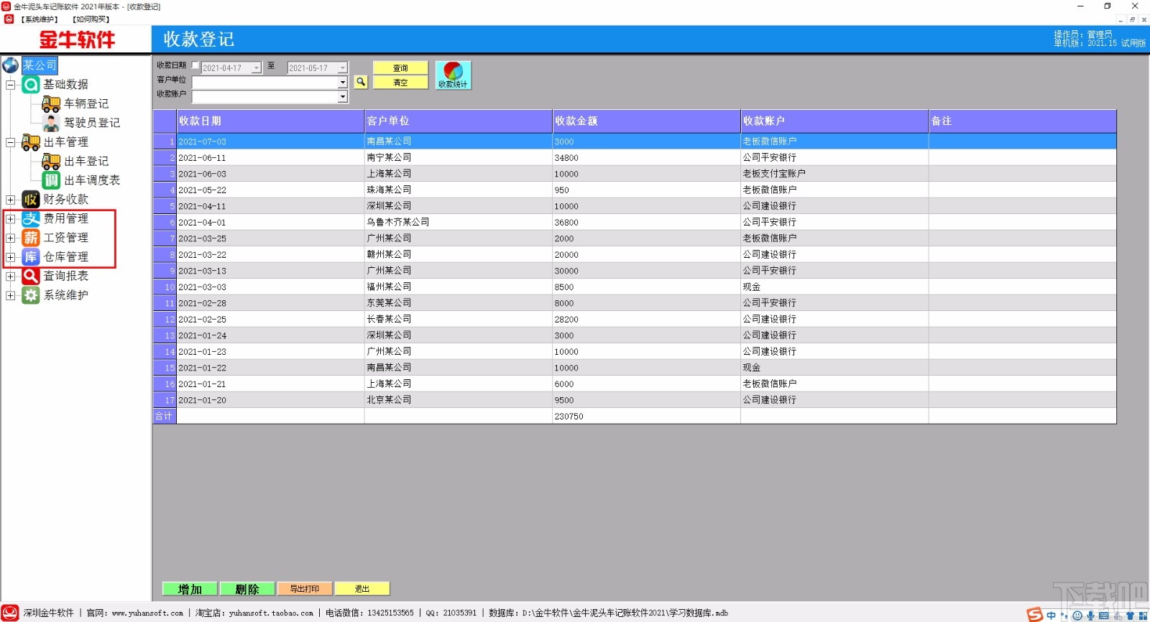Viewport: 1150px width, 622px height.
Task: Click the truck icon beside 出车管理
Action: (x=31, y=142)
